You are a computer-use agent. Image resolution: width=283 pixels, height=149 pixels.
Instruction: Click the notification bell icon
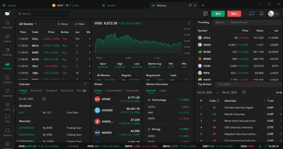261,14
